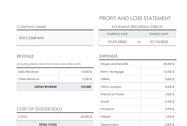
Task: Select the ending date 31/12/2025
Action: click(159, 42)
